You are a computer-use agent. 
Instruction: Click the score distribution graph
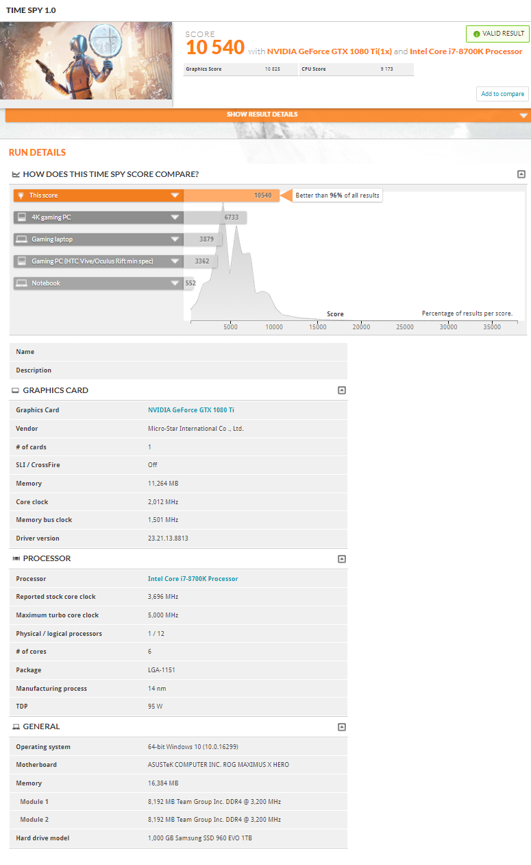click(353, 257)
